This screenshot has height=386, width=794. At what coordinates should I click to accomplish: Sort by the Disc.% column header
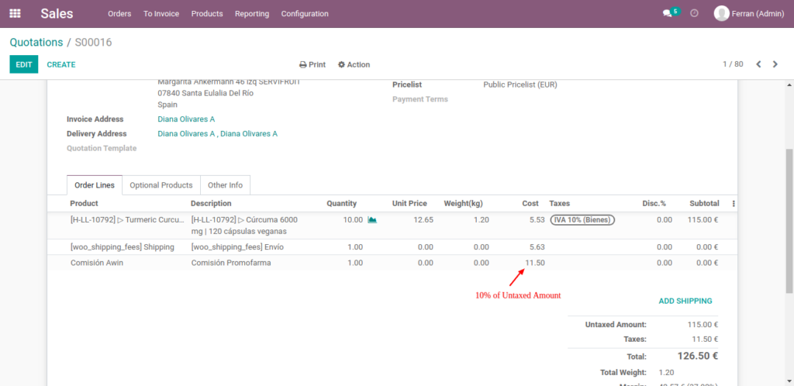point(654,203)
